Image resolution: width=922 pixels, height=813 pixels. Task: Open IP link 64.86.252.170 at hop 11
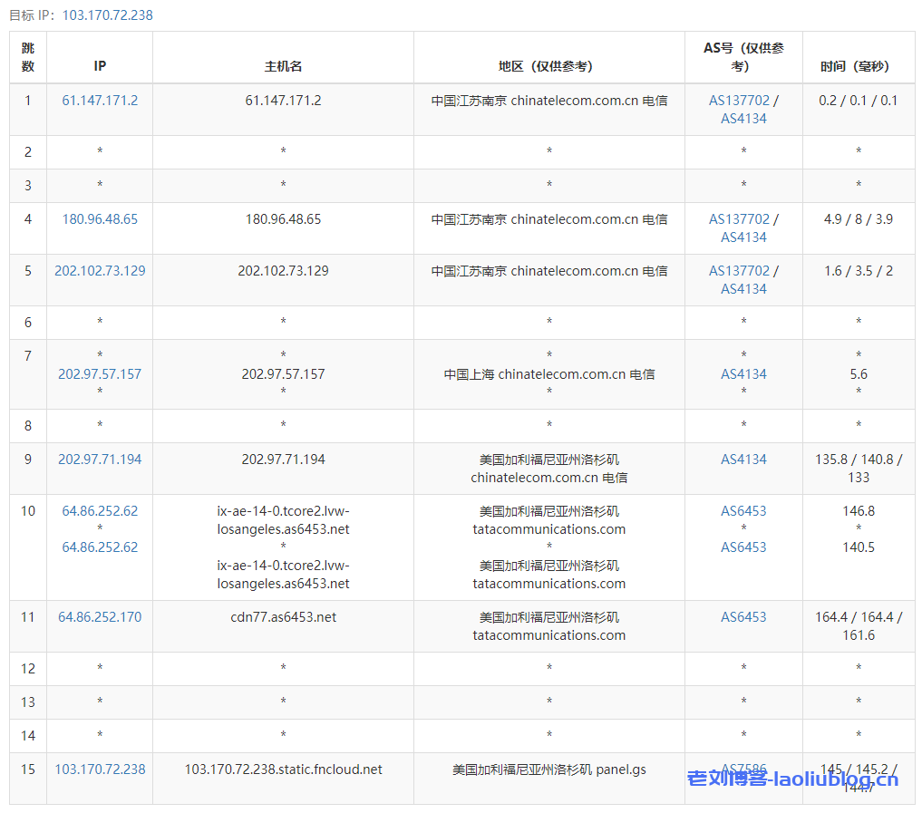99,616
